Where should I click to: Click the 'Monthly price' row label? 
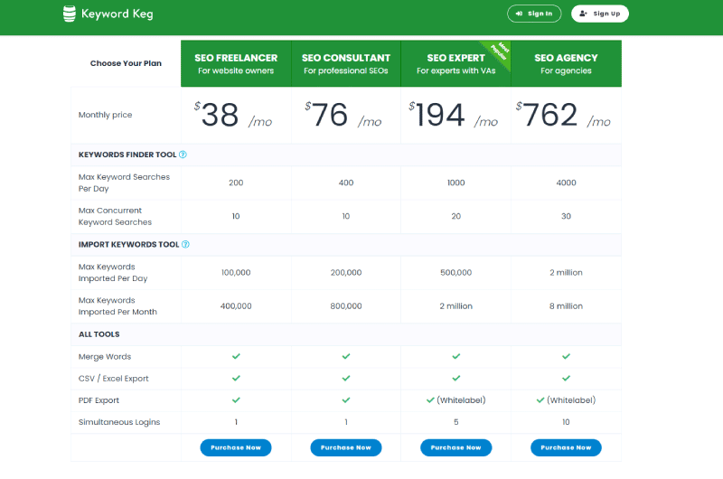(105, 115)
